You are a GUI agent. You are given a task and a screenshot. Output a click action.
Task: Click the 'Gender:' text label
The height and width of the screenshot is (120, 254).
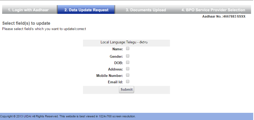[116, 57]
